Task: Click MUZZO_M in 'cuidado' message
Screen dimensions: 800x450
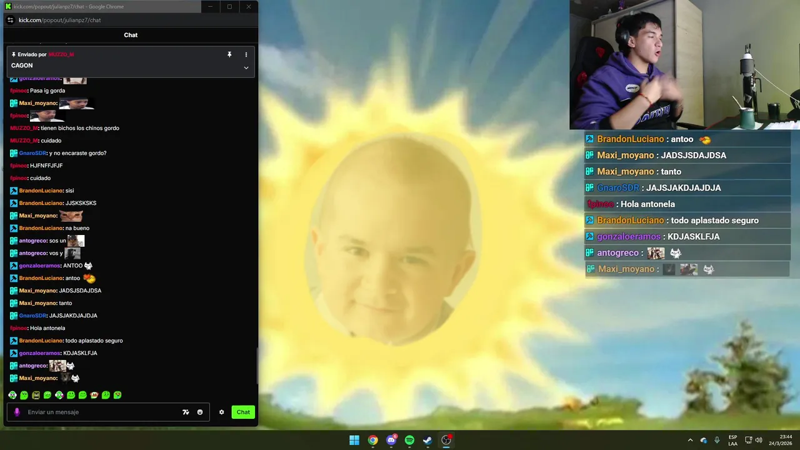Action: pos(24,141)
